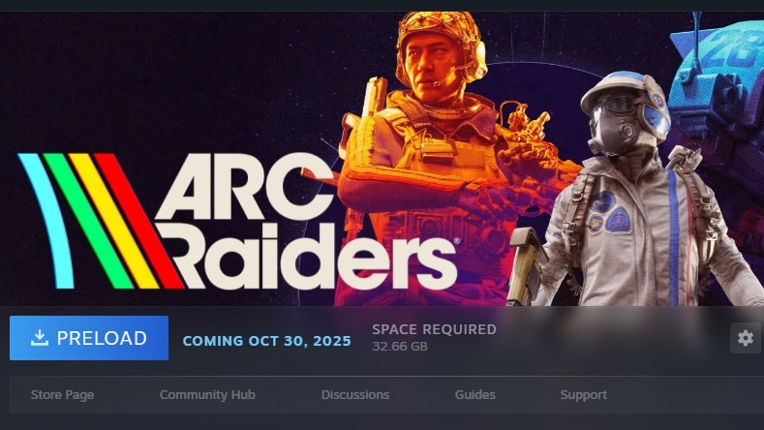Image resolution: width=764 pixels, height=430 pixels.
Task: Go to the Community Hub
Action: pyautogui.click(x=207, y=394)
